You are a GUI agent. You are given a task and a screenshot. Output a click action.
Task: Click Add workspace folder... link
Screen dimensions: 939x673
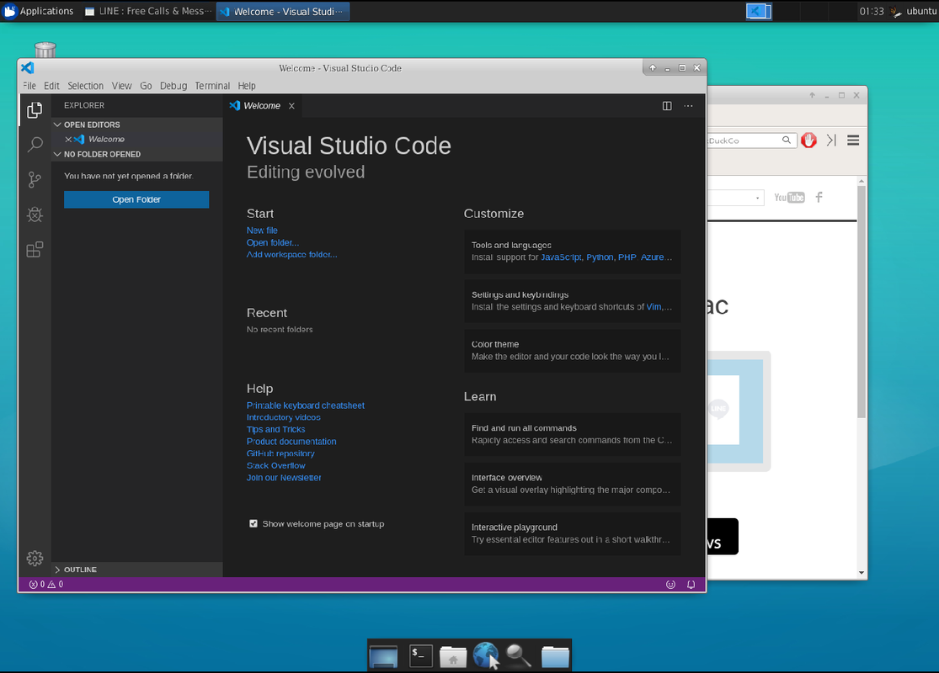(291, 254)
